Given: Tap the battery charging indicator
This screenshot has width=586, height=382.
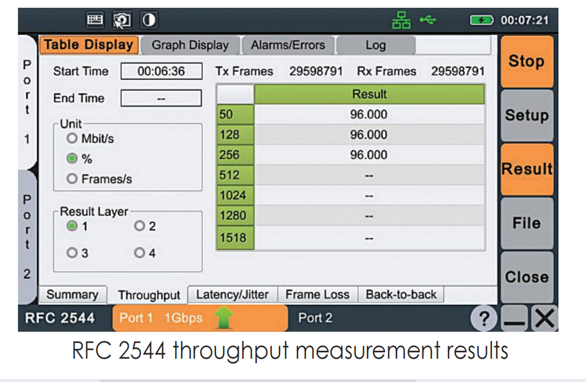Looking at the screenshot, I should [482, 20].
